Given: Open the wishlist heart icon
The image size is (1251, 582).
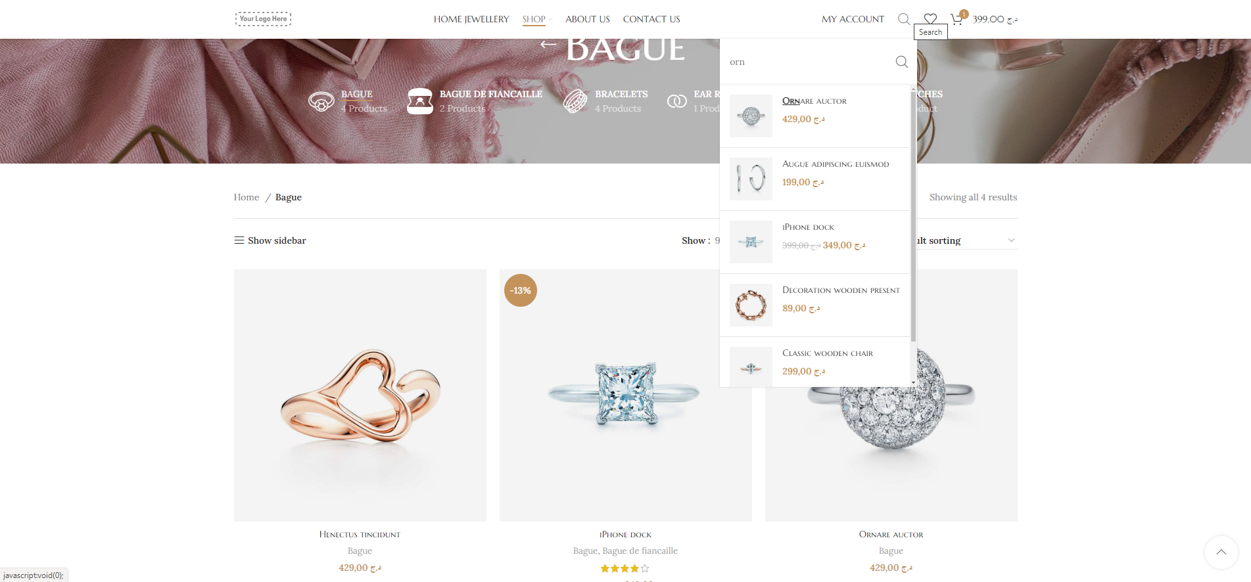Looking at the screenshot, I should 930,19.
